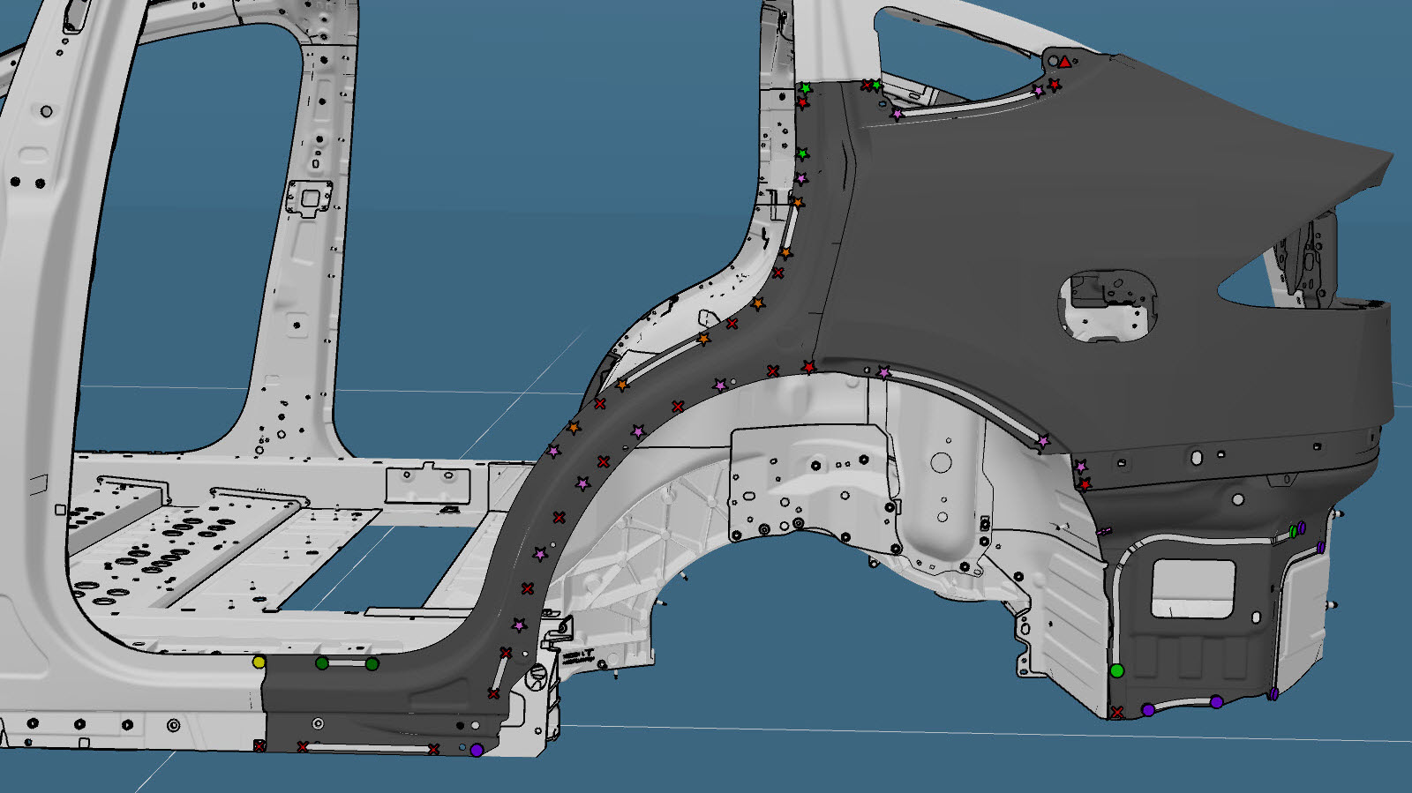Click the green star at top of C-pillar
This screenshot has width=1412, height=793.
pyautogui.click(x=805, y=89)
